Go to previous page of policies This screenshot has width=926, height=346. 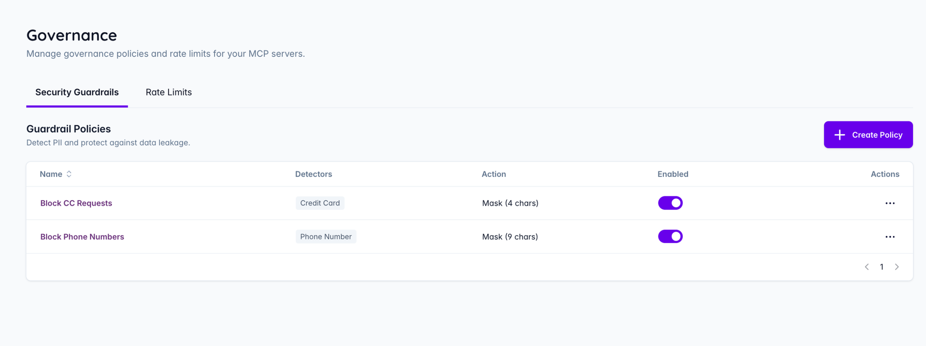click(x=867, y=267)
